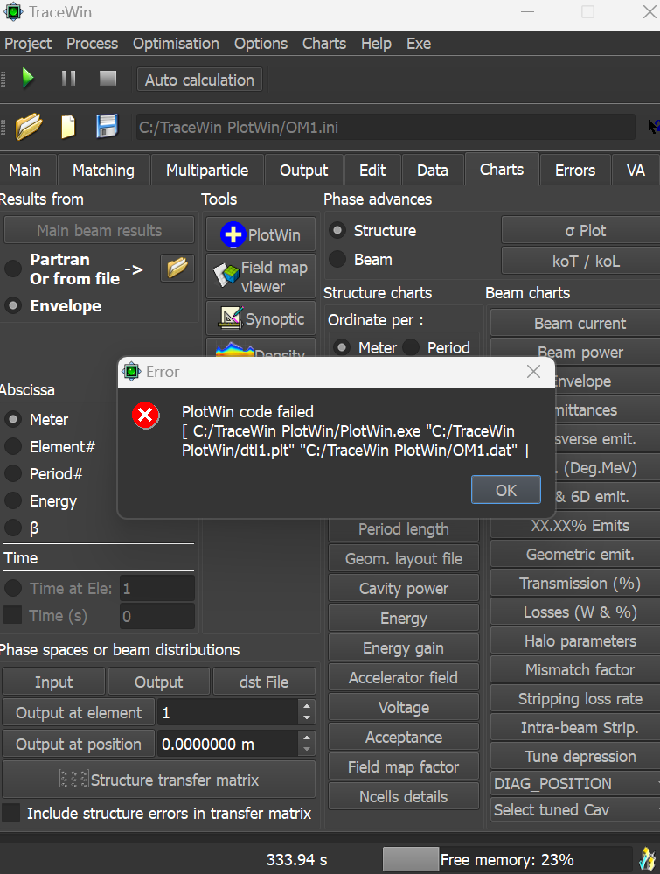
Task: Open the Options menu
Action: [x=261, y=44]
